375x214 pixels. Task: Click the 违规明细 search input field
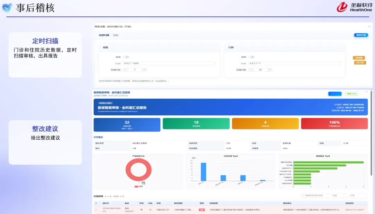[315, 196]
